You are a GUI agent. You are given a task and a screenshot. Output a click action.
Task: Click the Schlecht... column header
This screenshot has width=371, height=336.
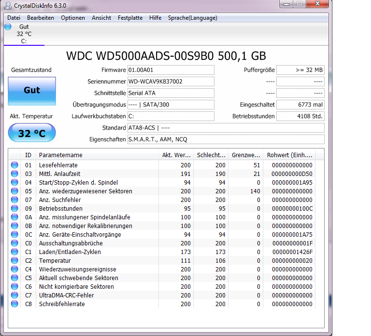pyautogui.click(x=211, y=155)
